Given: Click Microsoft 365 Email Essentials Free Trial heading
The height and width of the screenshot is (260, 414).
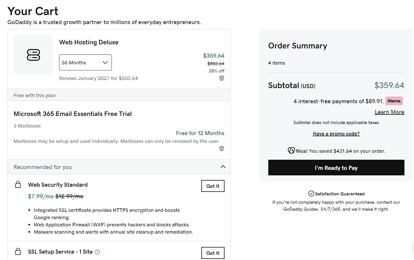Looking at the screenshot, I should point(73,114).
